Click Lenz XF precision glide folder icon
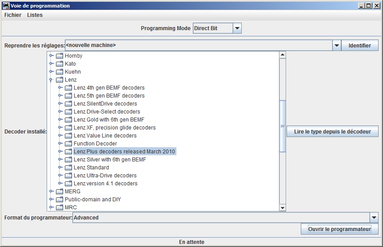This screenshot has width=383, height=247. pyautogui.click(x=68, y=128)
